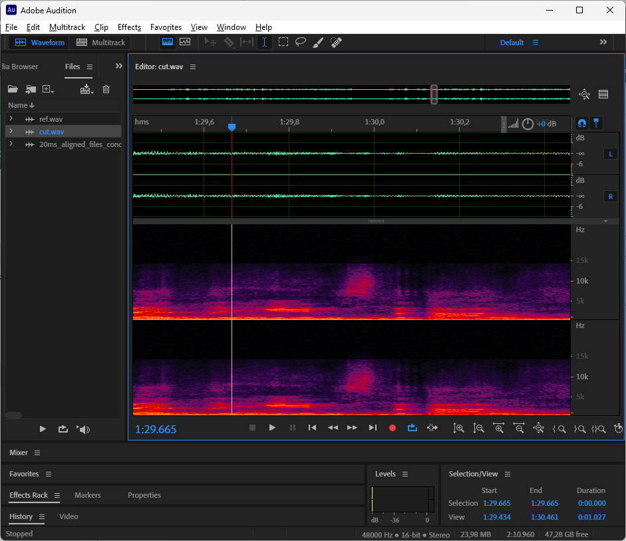Toggle left channel L enable button

610,154
